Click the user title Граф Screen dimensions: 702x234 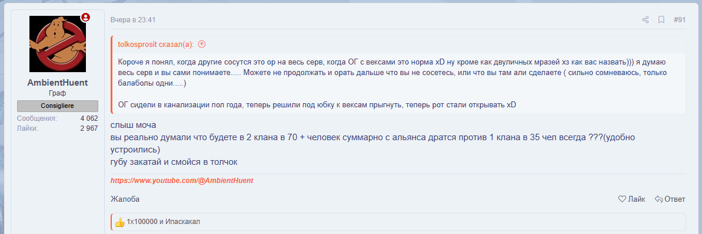57,93
